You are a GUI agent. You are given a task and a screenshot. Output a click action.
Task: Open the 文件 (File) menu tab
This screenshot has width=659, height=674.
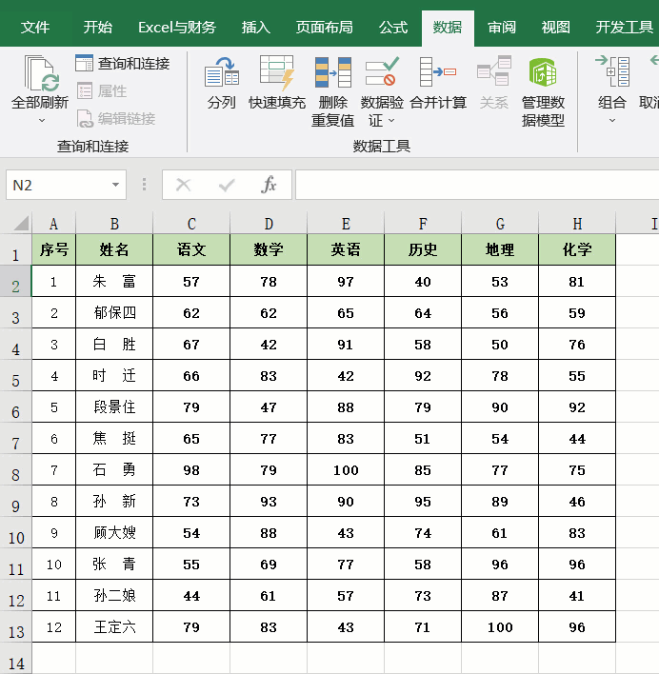tap(35, 27)
